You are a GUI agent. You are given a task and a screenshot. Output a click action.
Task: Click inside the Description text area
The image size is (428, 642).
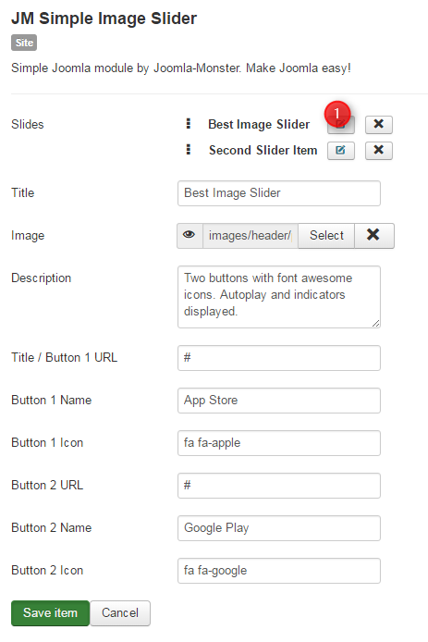pyautogui.click(x=278, y=297)
